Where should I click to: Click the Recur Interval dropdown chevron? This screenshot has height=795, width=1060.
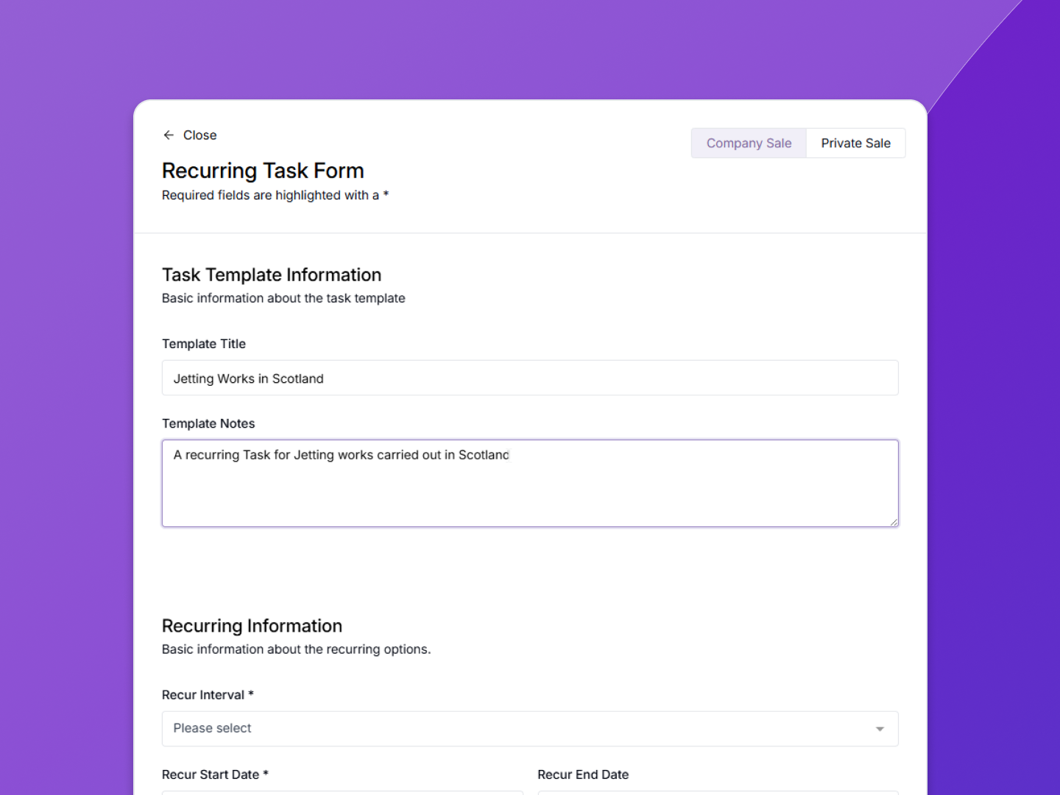pyautogui.click(x=880, y=729)
